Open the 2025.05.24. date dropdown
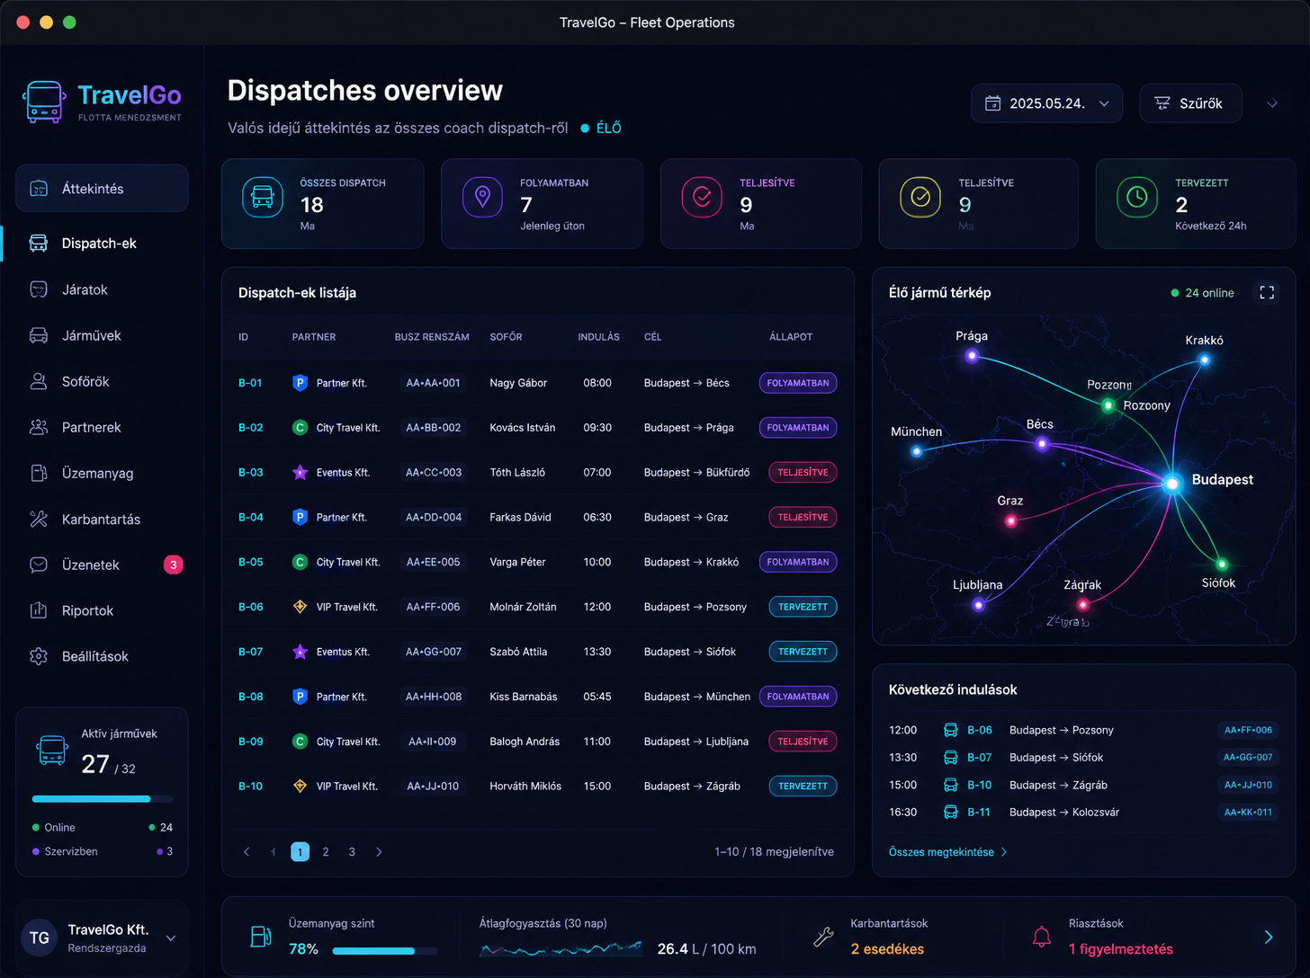 click(1046, 103)
